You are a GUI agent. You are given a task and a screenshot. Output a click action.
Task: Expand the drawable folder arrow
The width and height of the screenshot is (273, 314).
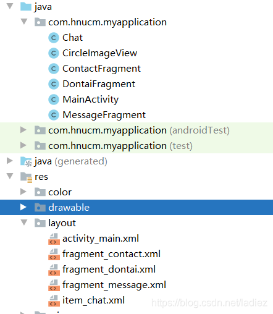coord(23,207)
